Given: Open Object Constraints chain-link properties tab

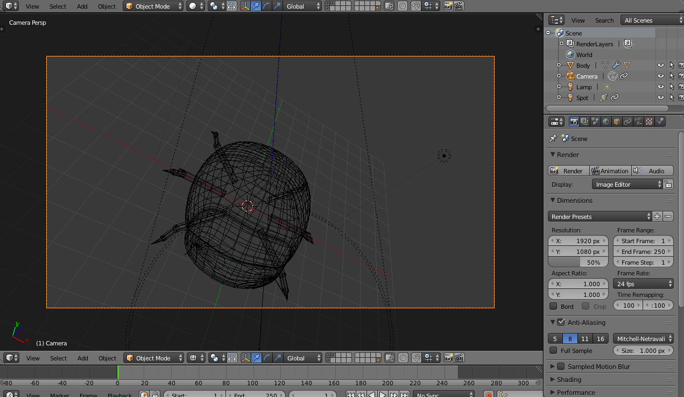Looking at the screenshot, I should point(628,121).
